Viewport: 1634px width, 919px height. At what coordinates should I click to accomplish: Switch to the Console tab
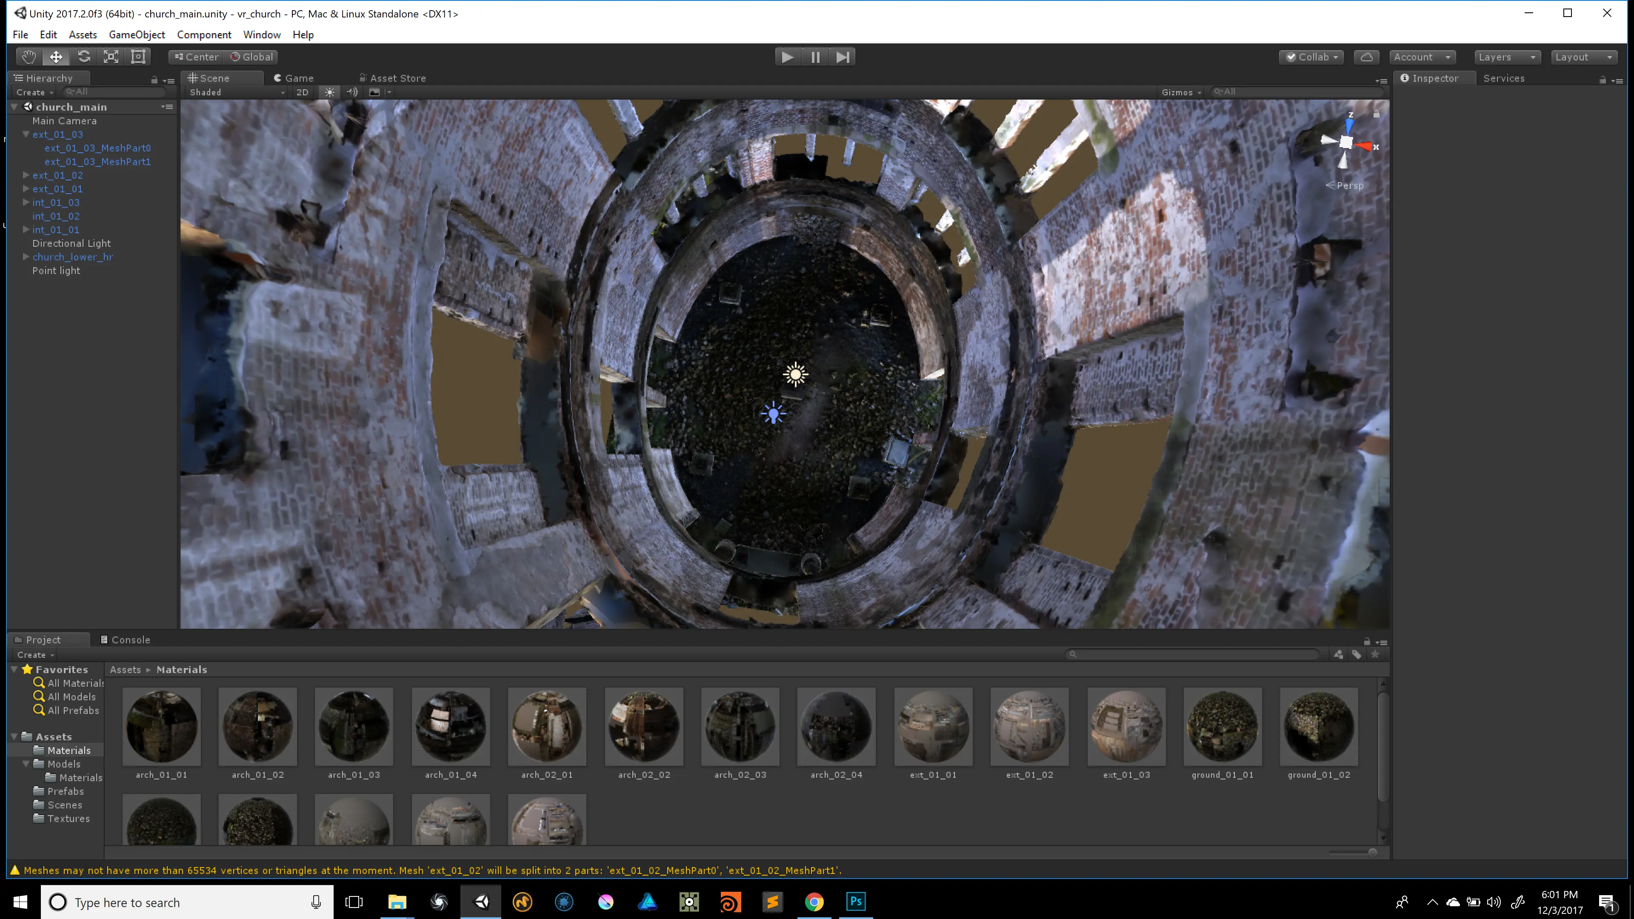point(126,639)
